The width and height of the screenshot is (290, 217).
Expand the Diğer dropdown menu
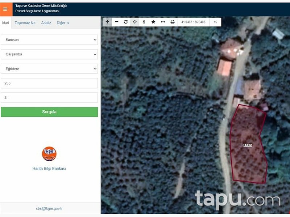pyautogui.click(x=63, y=23)
